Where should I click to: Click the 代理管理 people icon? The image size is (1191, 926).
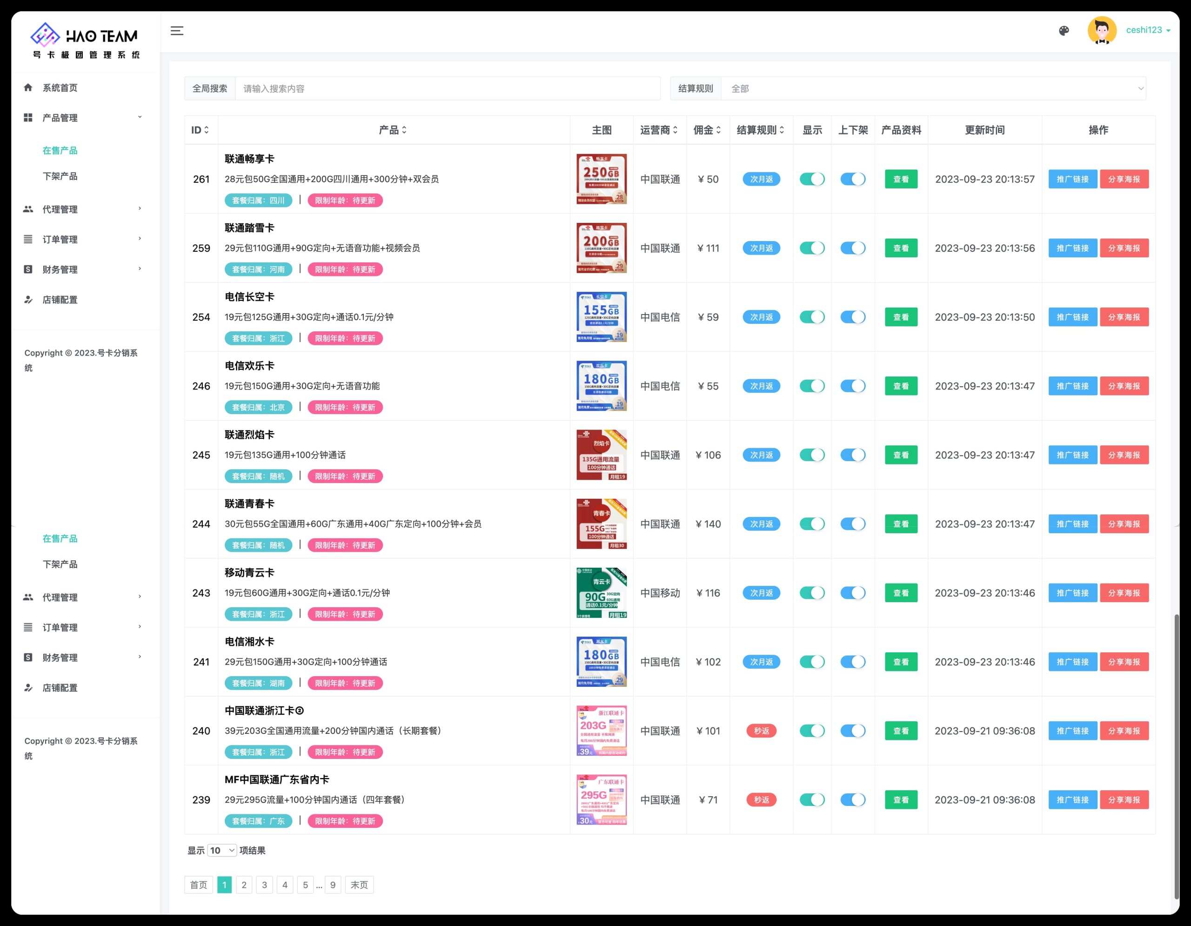click(x=28, y=209)
